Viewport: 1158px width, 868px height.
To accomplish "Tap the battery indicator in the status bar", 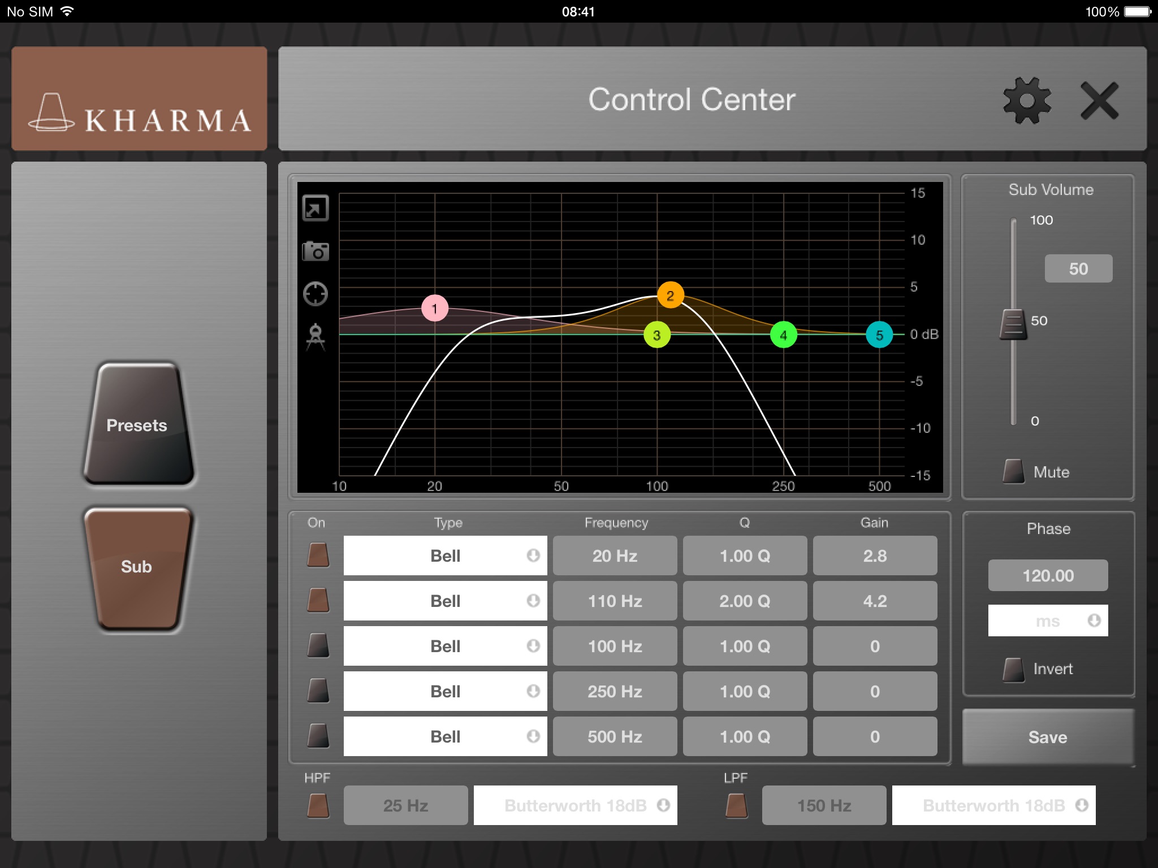I will [x=1138, y=11].
